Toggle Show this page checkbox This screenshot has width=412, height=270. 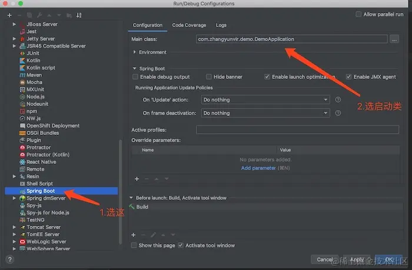coord(134,245)
